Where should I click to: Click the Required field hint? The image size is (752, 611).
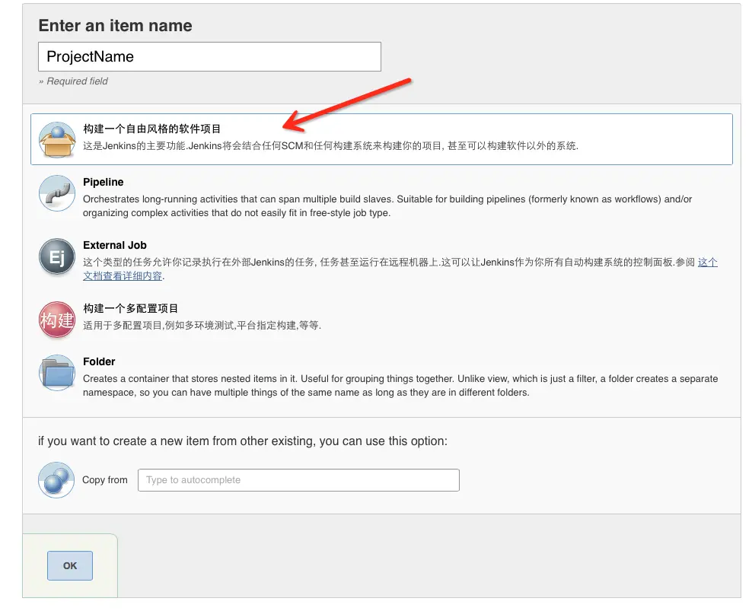tap(73, 81)
